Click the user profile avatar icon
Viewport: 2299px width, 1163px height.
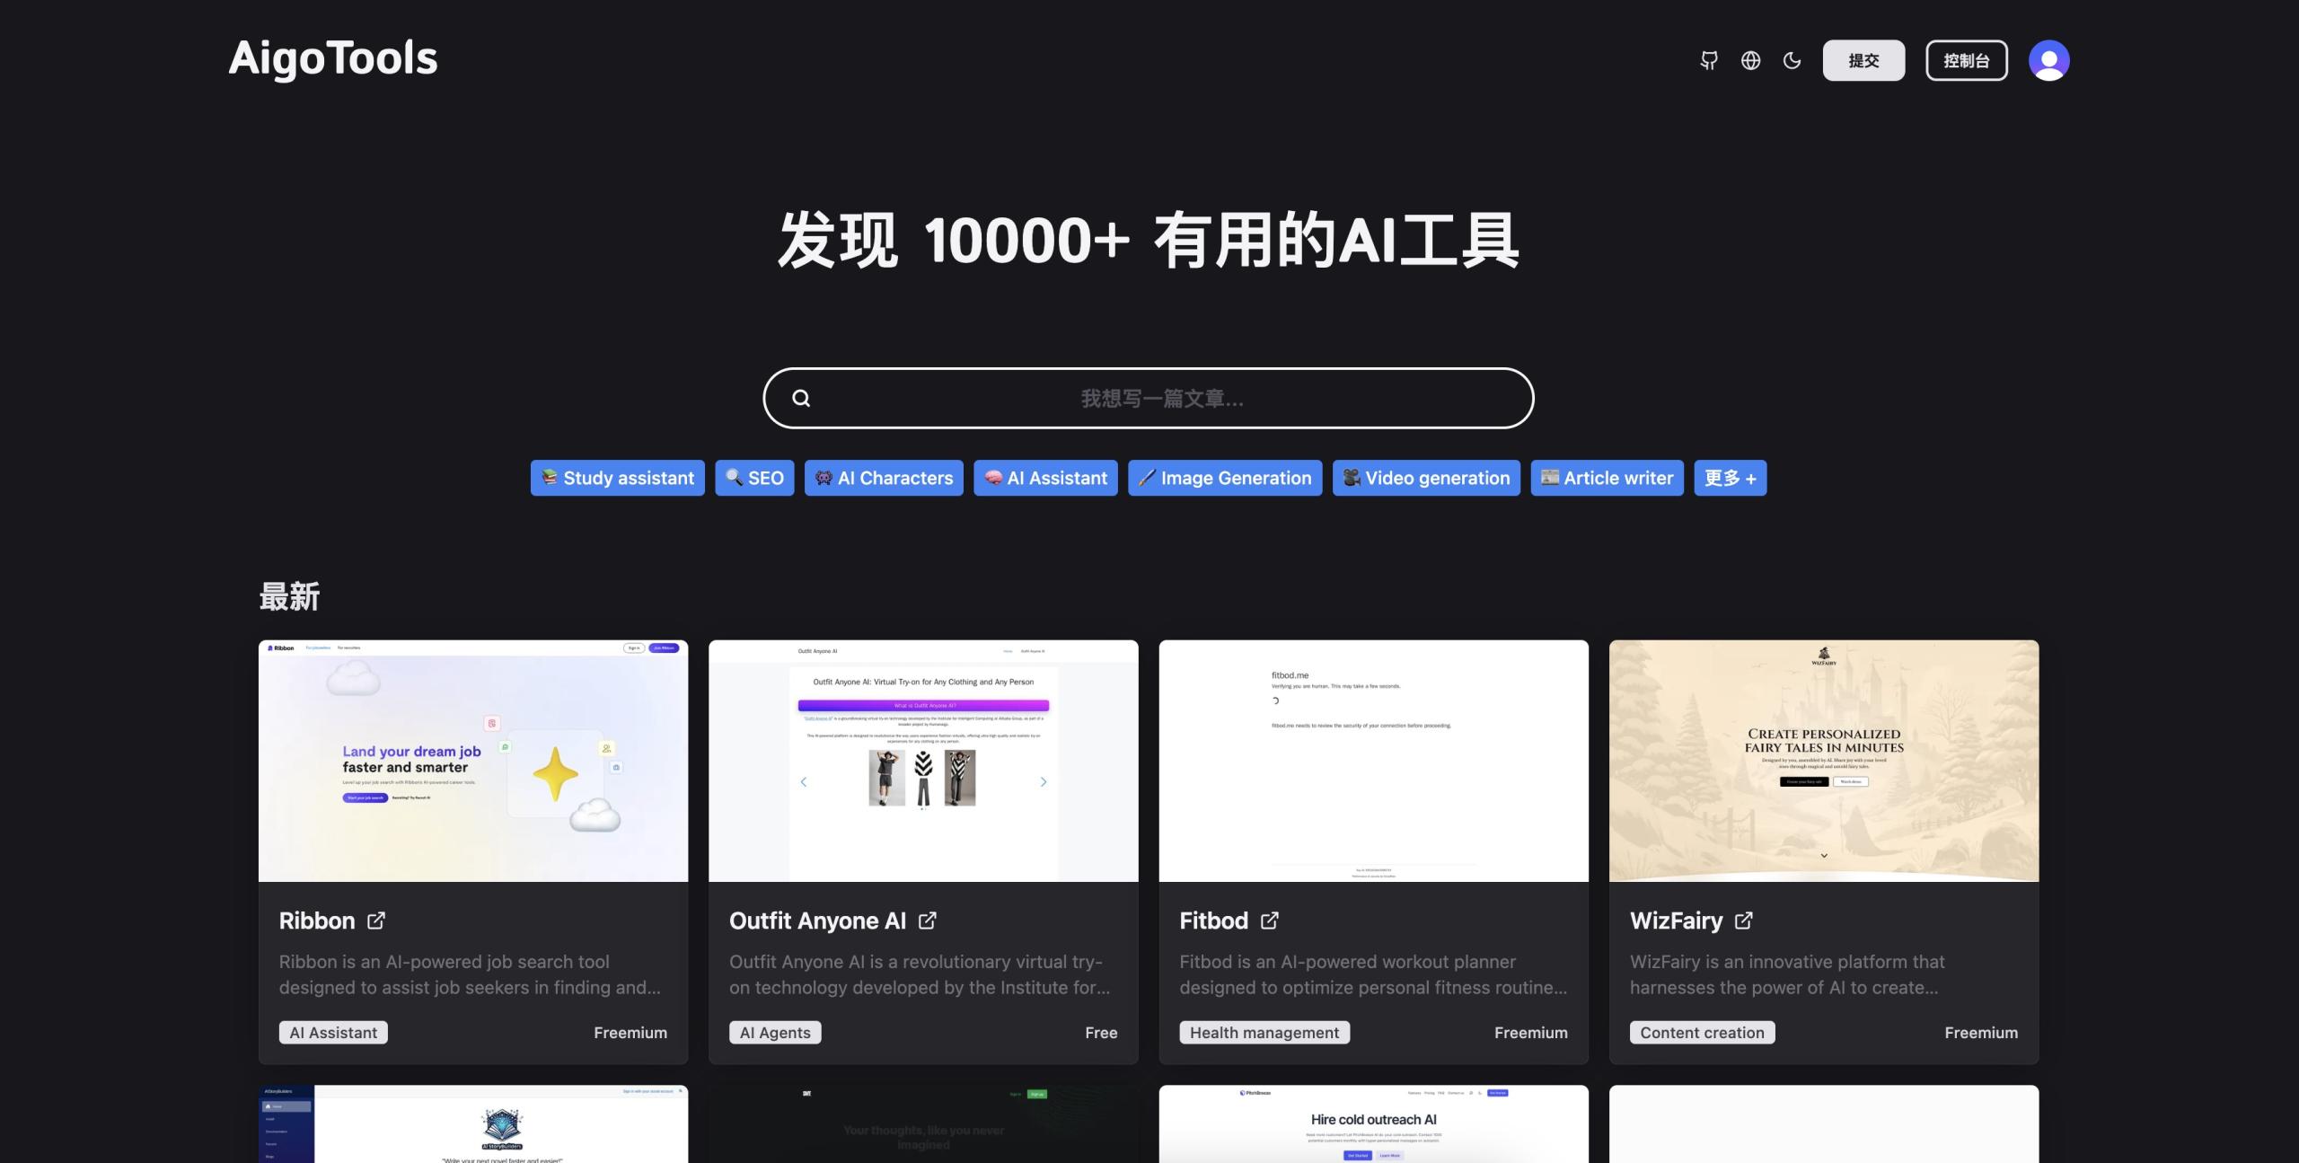(2048, 59)
